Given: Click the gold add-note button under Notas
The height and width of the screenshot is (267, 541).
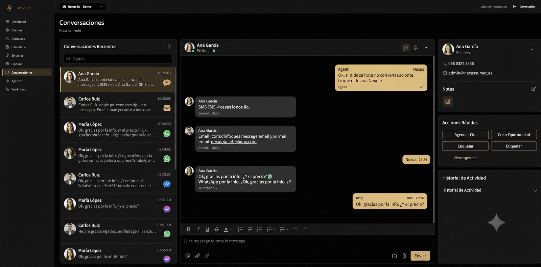Looking at the screenshot, I should pyautogui.click(x=448, y=101).
